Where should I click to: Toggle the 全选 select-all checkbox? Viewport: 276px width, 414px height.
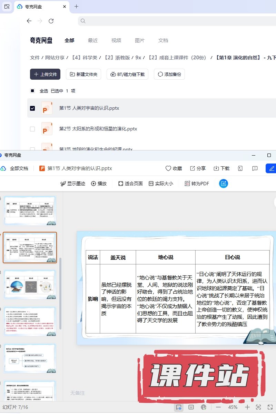pos(32,91)
